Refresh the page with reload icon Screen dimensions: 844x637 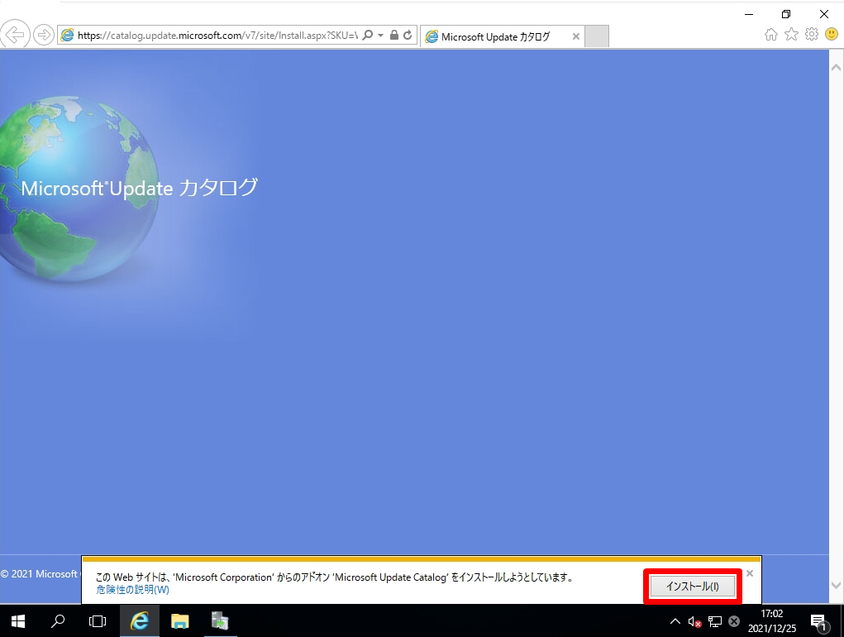408,35
